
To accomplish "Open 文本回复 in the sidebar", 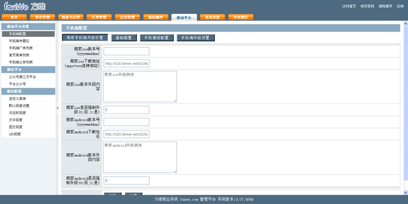I will point(28,120).
